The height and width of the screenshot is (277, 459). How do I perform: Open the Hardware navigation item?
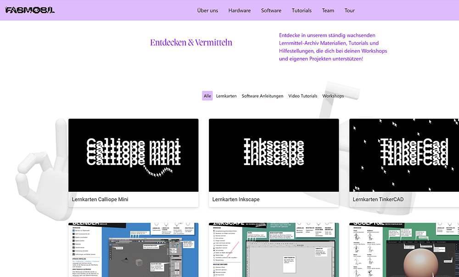click(240, 11)
